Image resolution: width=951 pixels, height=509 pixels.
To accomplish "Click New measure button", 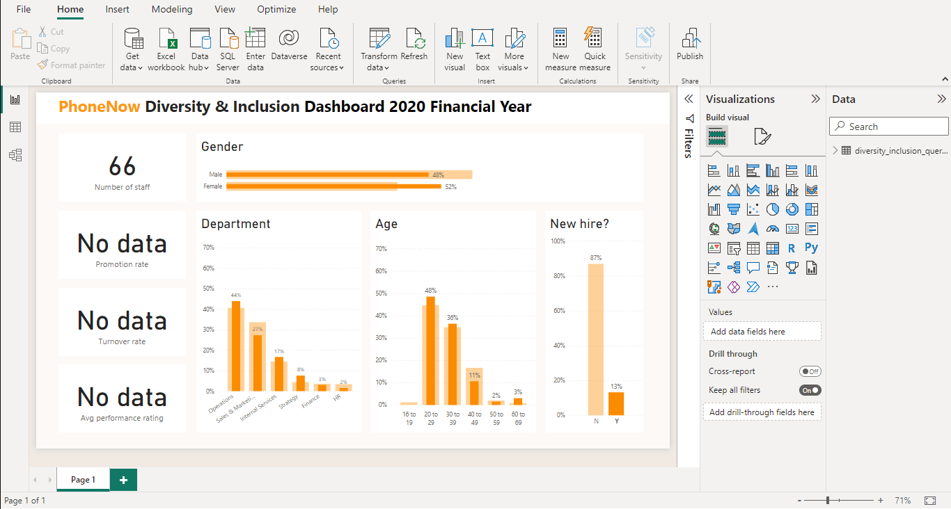I will click(560, 49).
